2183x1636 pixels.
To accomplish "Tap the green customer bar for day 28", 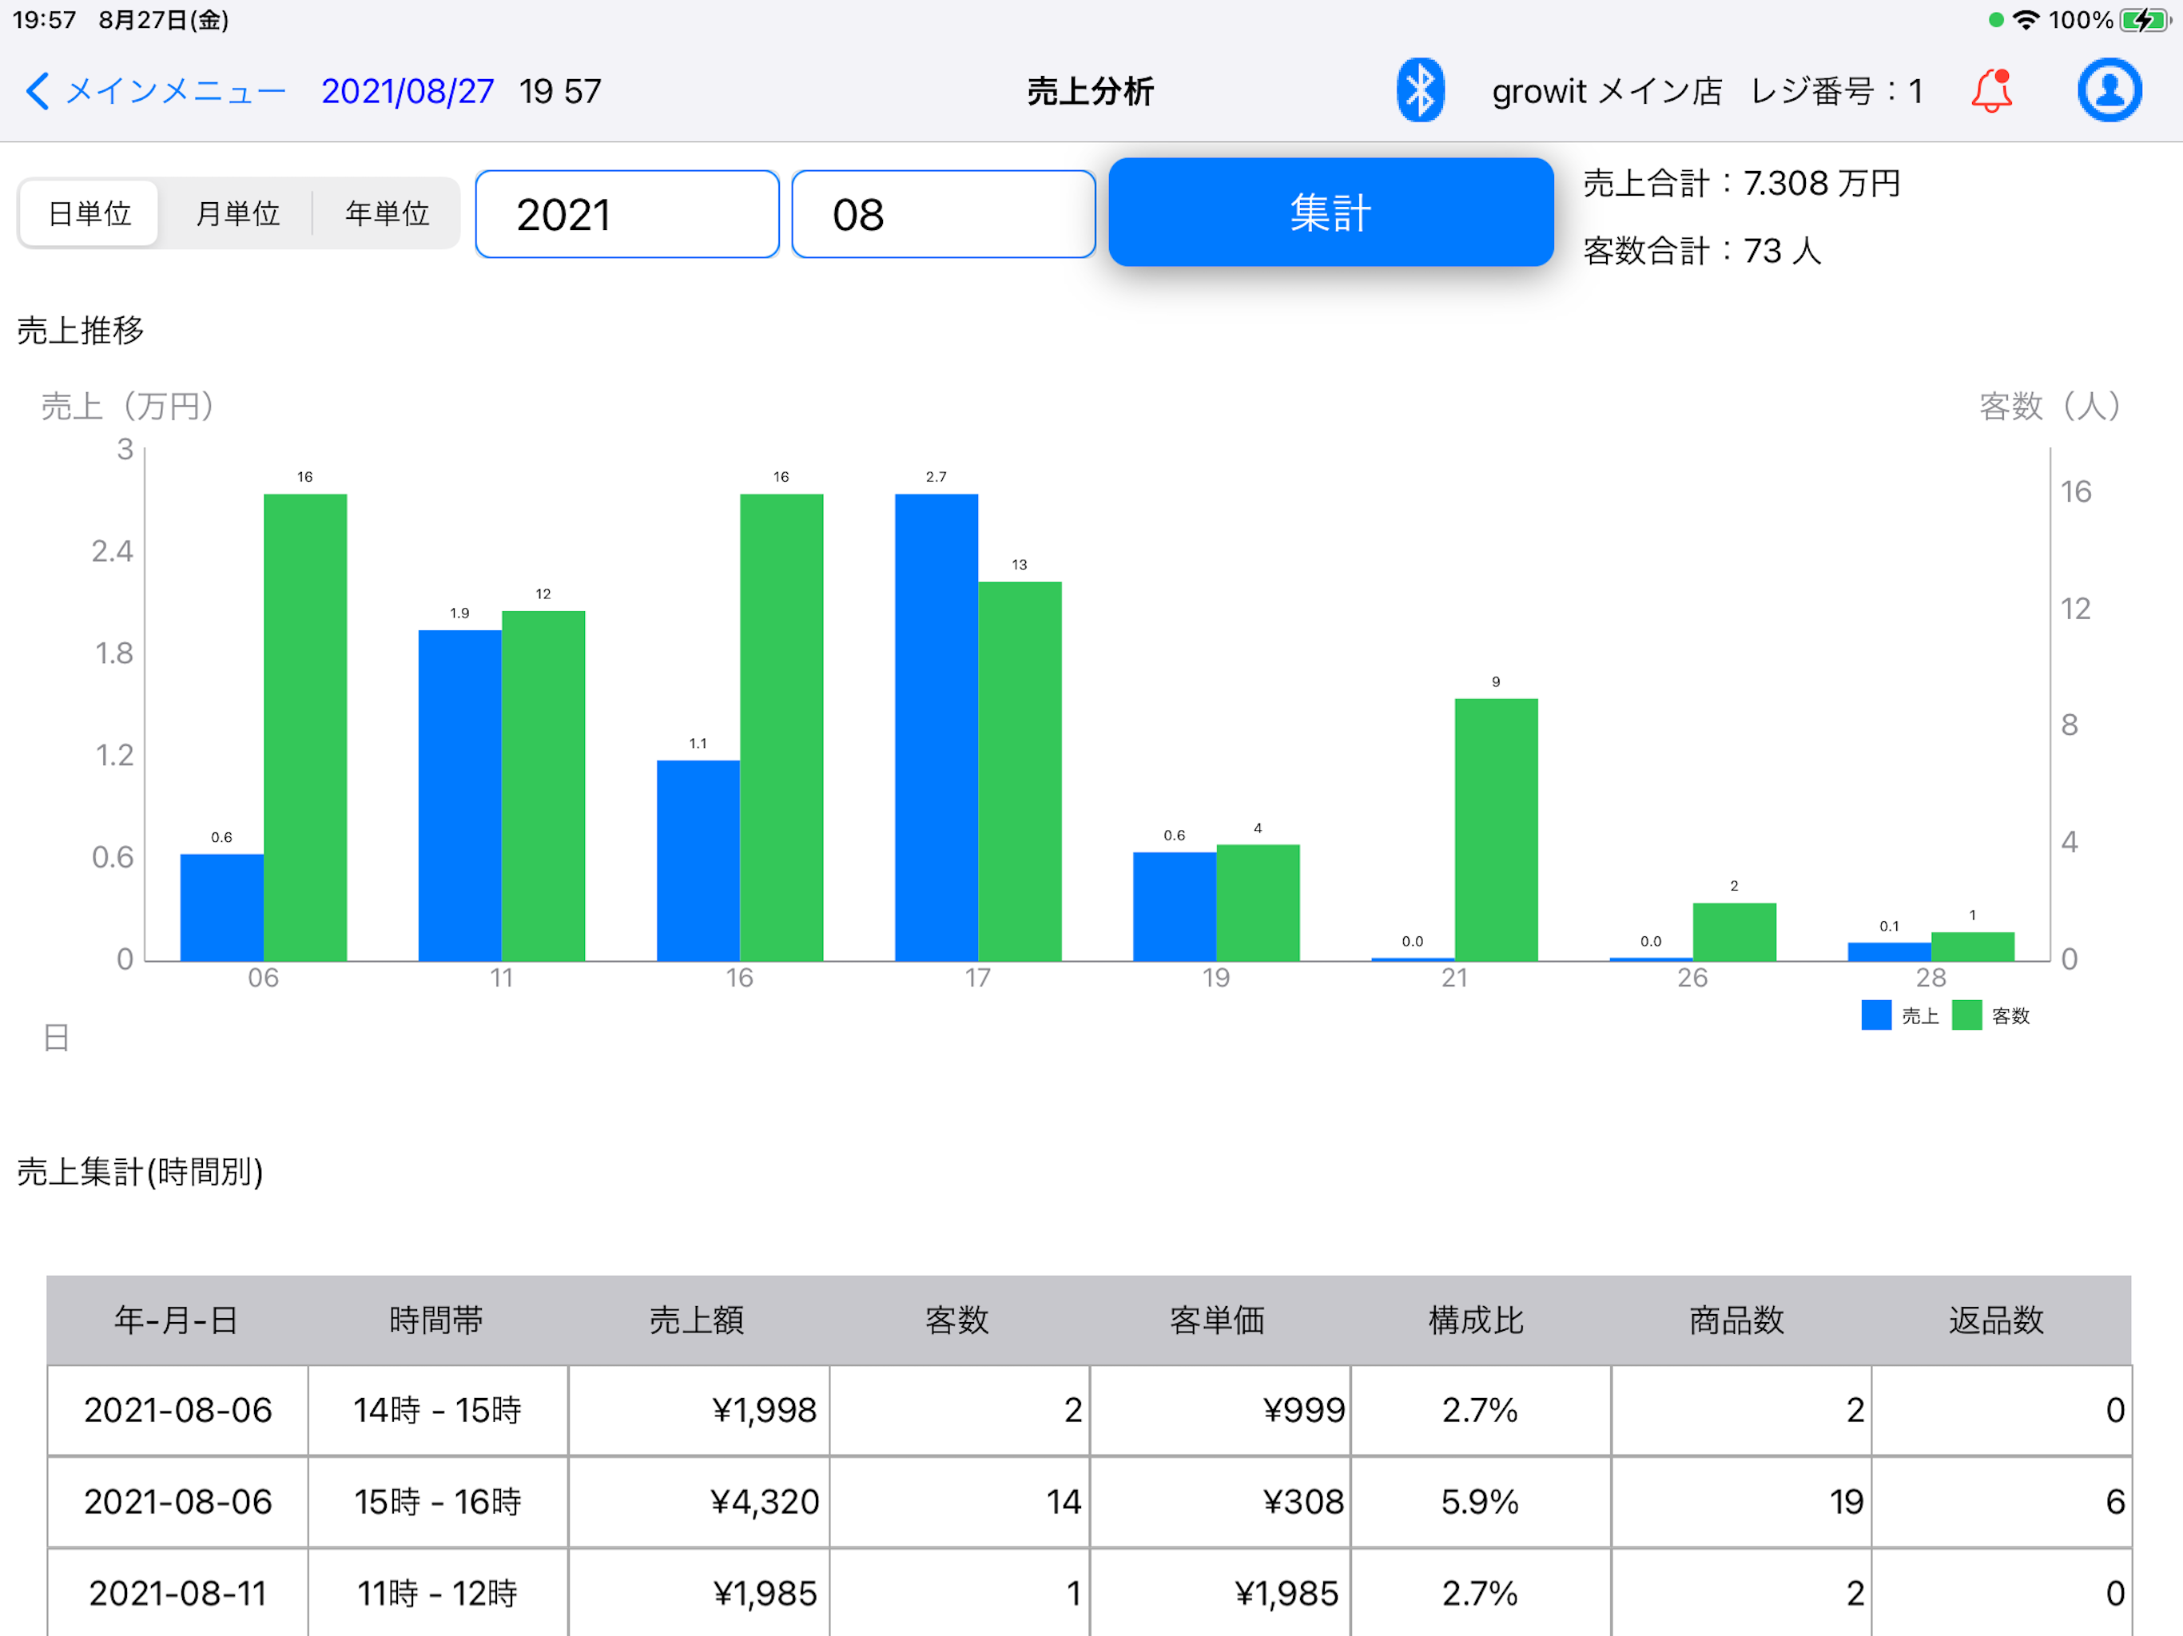I will (x=1973, y=947).
